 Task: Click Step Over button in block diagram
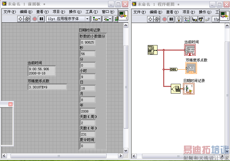pos(201,19)
